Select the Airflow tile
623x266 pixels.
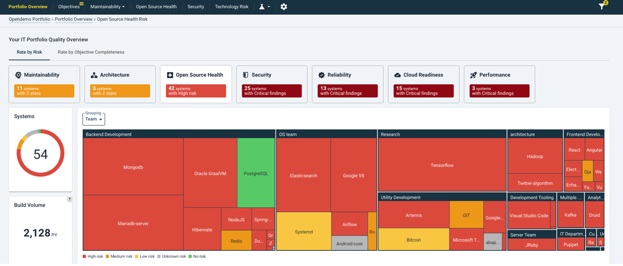click(x=349, y=224)
